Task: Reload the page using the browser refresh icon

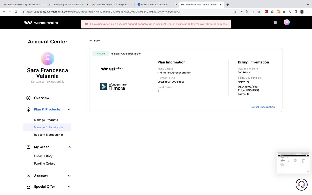Action: pyautogui.click(x=16, y=12)
